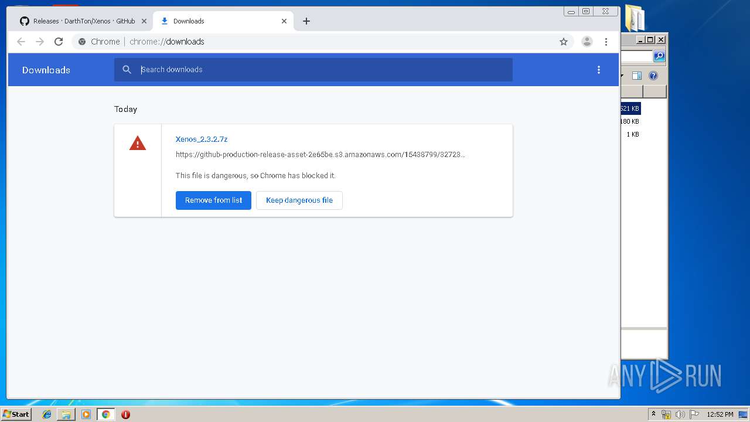Click the network status tray icon
The image size is (750, 422).
tap(666, 414)
